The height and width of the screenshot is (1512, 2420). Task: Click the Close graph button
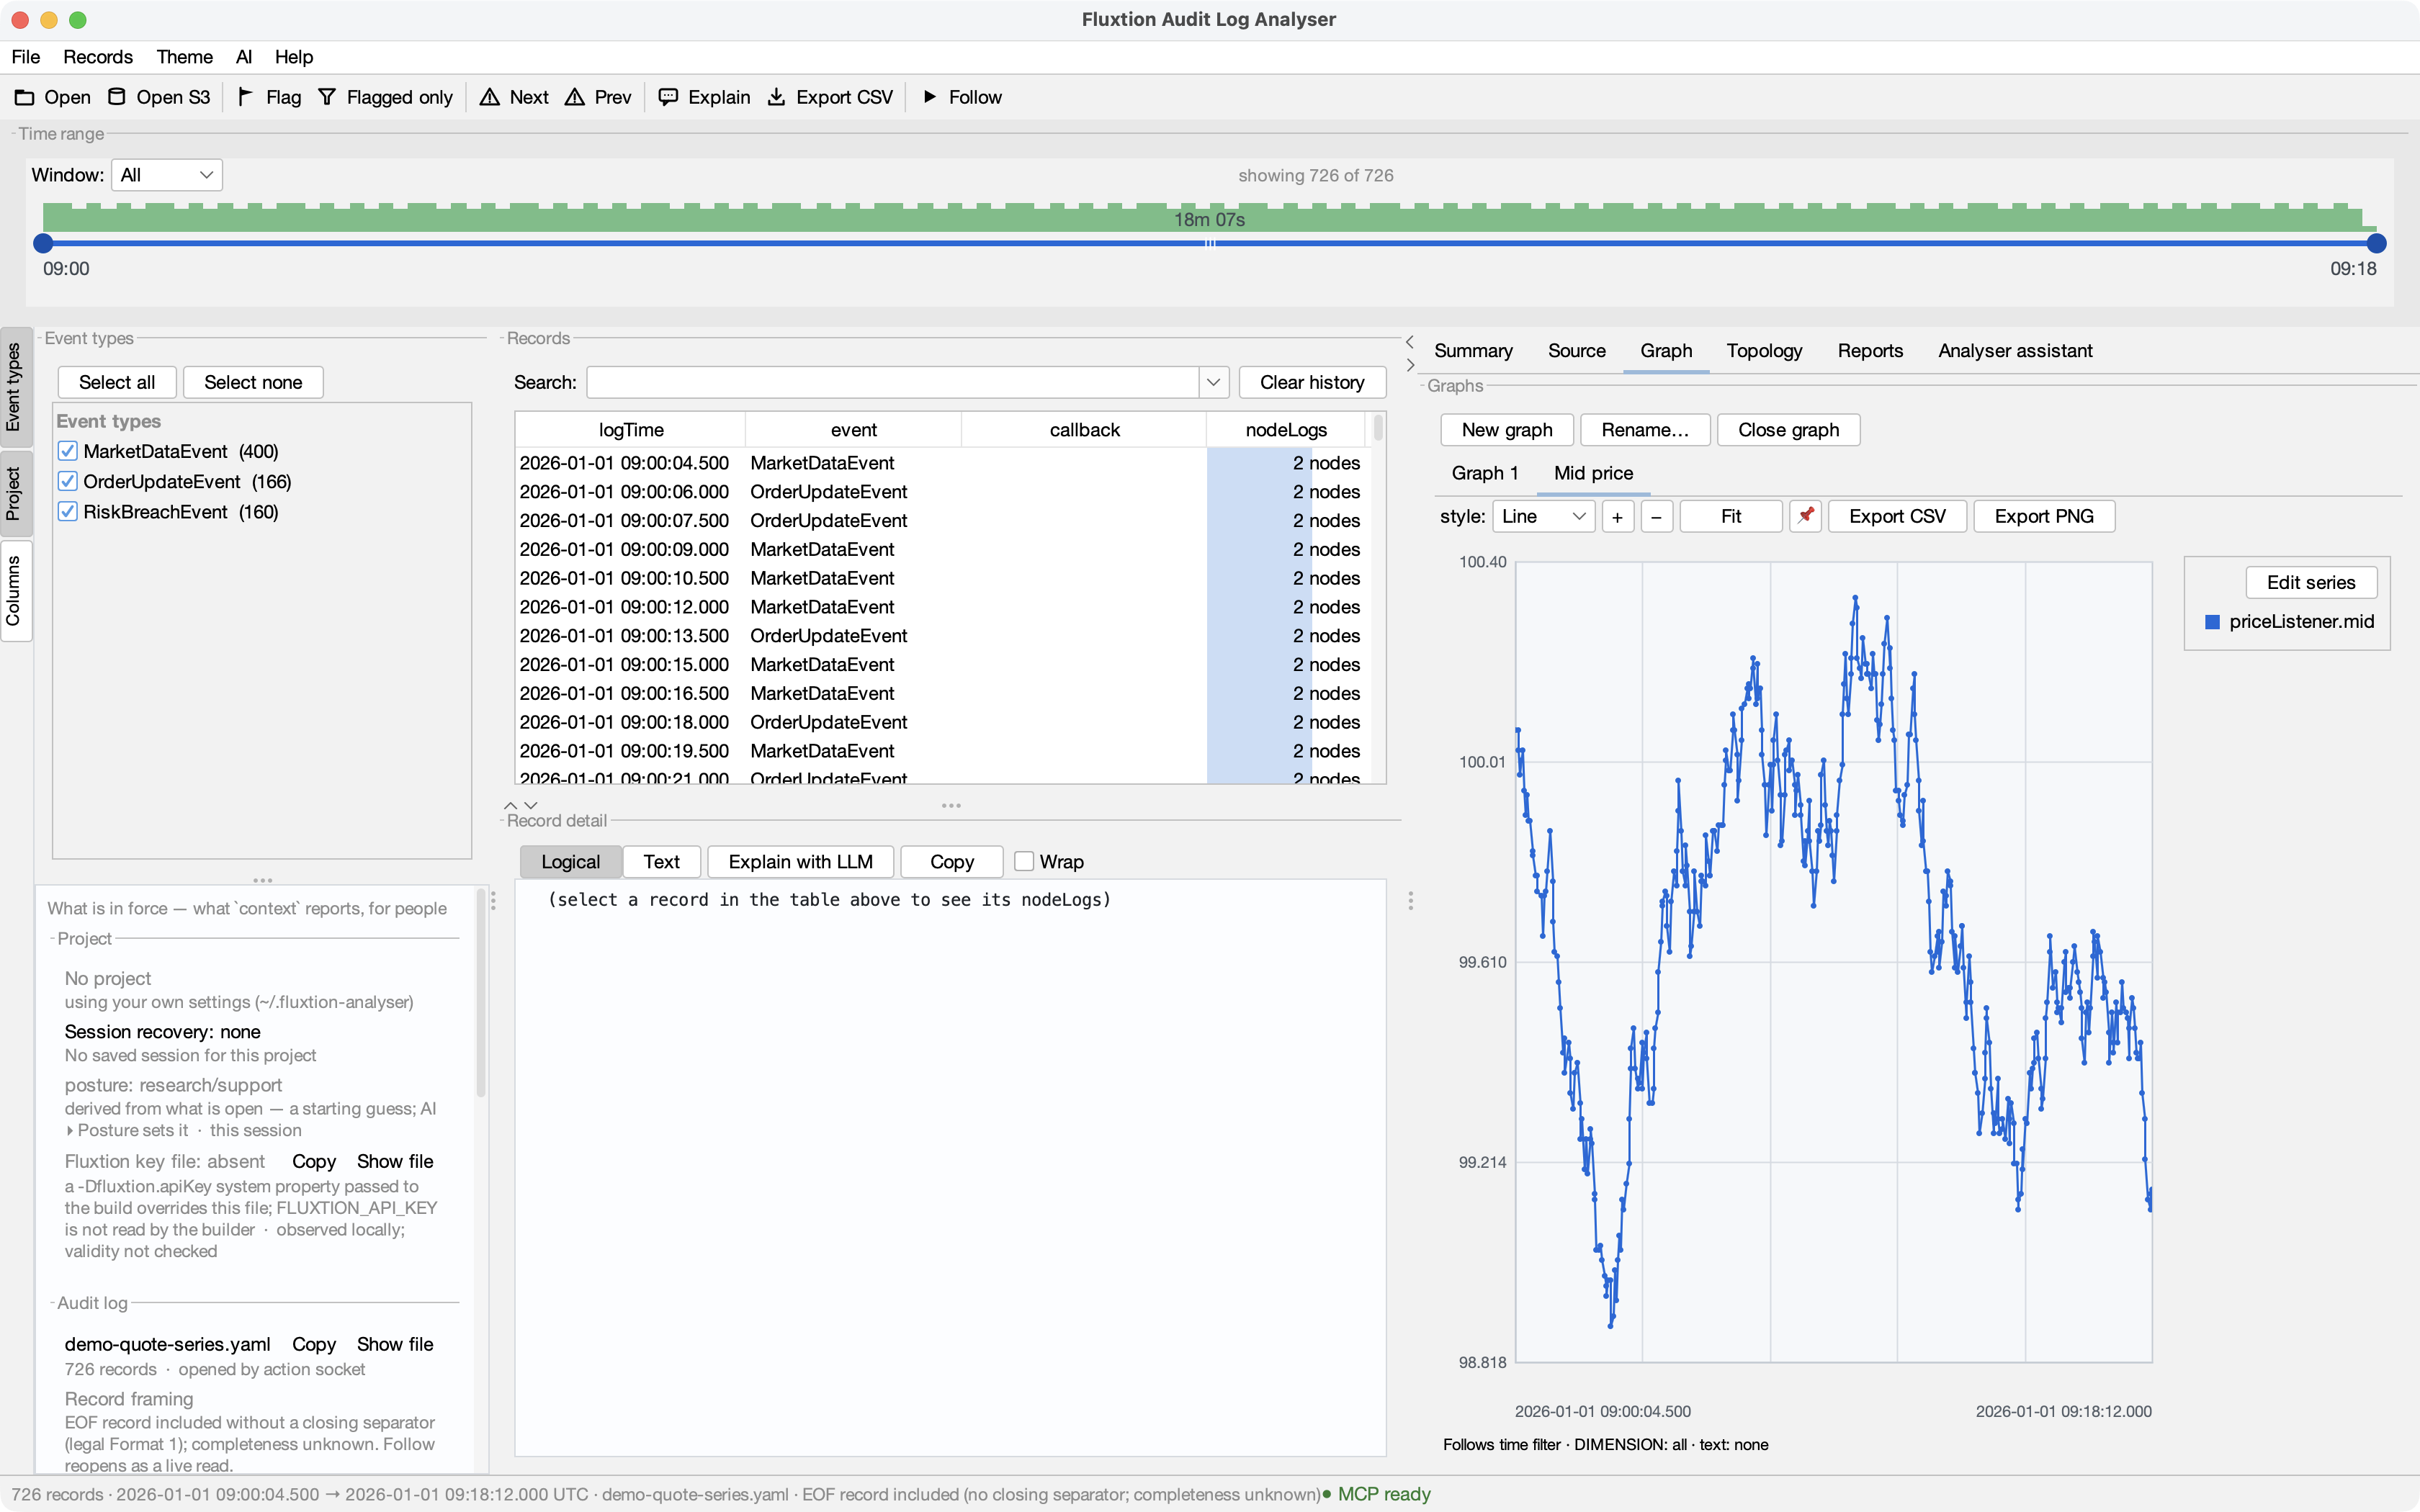point(1788,430)
